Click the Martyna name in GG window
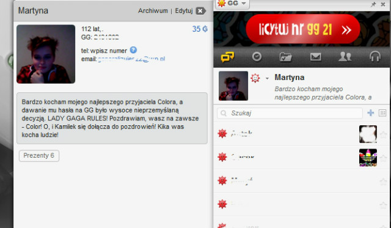 pyautogui.click(x=289, y=78)
